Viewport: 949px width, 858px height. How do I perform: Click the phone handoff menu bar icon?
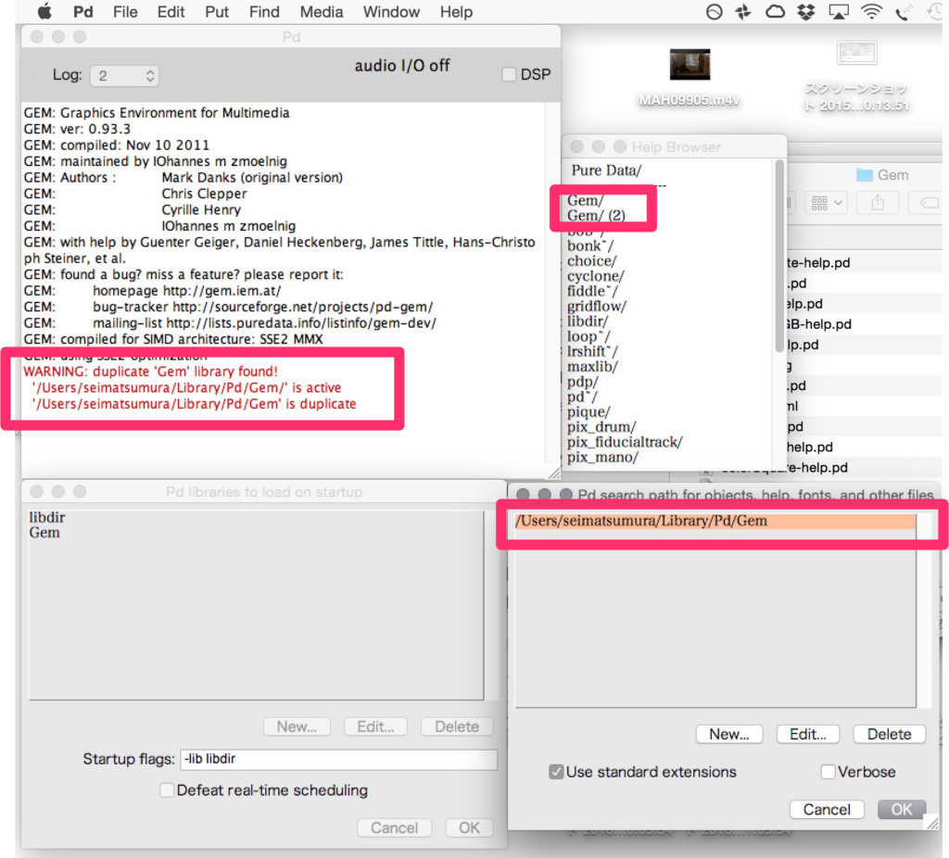(x=900, y=12)
